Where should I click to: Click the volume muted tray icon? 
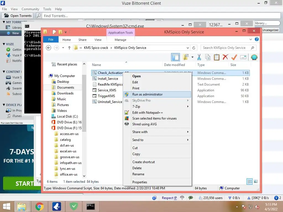click(x=257, y=207)
